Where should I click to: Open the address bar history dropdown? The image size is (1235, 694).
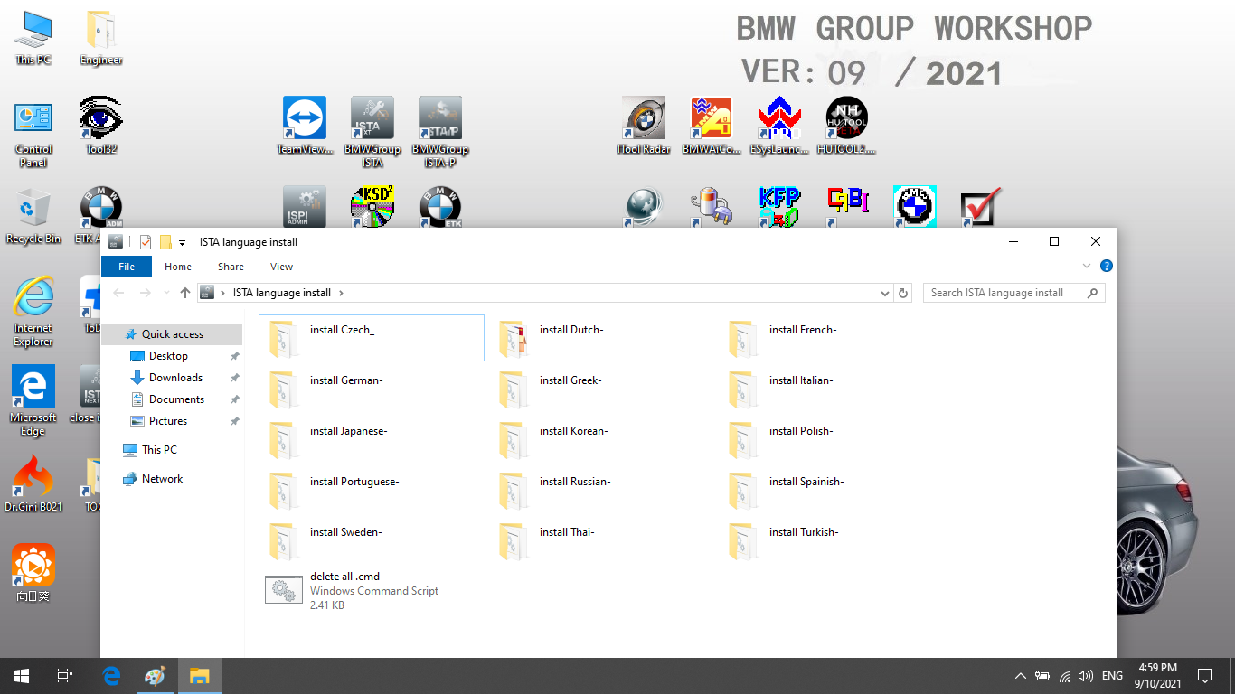(x=885, y=293)
